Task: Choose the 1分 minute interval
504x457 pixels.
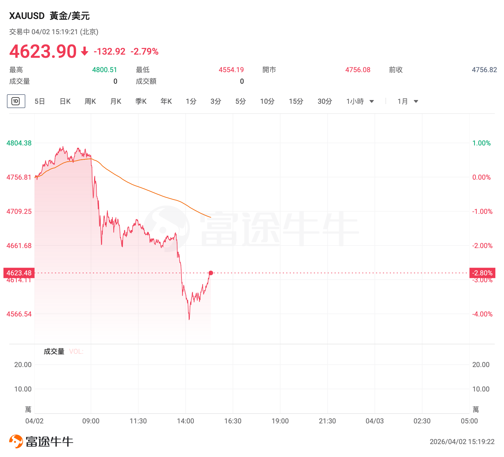Action: [191, 101]
